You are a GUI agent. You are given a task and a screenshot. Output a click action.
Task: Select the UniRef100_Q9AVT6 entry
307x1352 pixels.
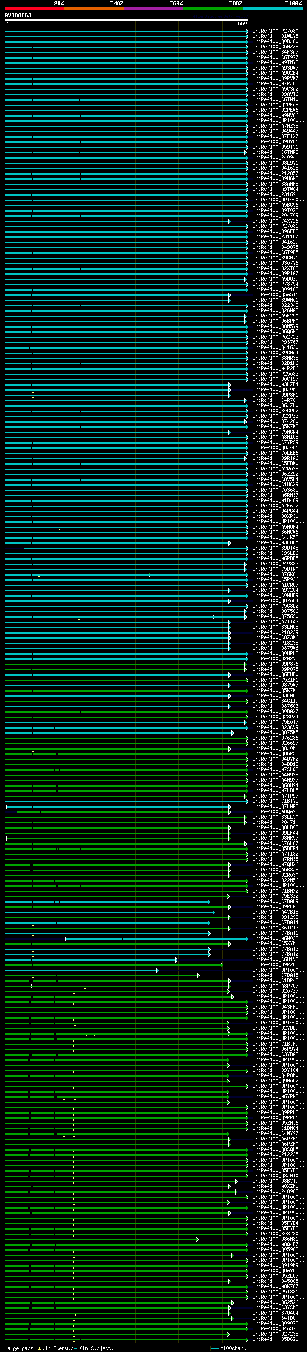pyautogui.click(x=275, y=94)
